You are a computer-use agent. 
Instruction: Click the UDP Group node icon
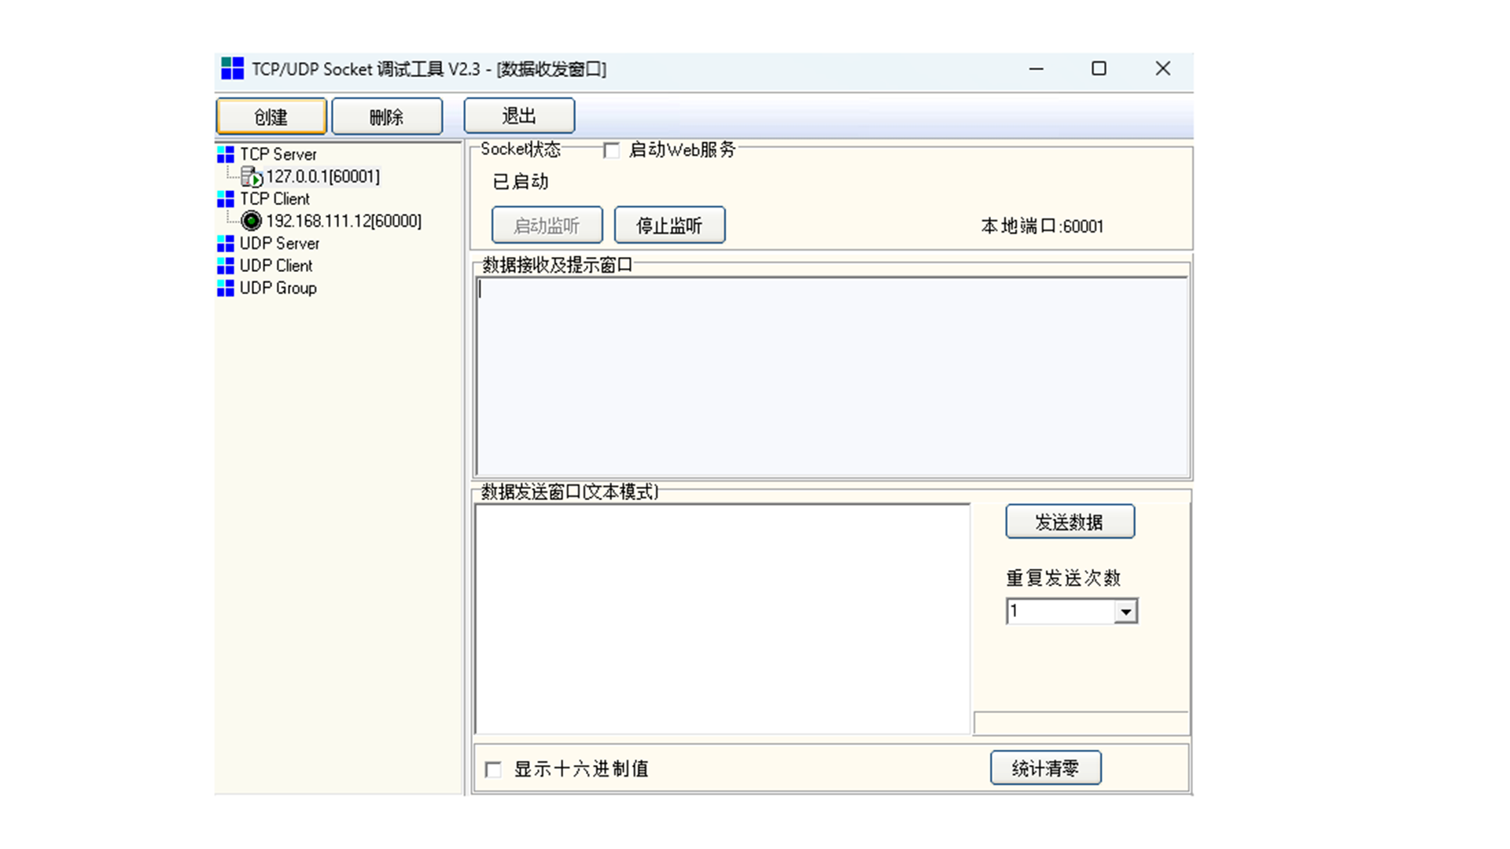tap(226, 289)
